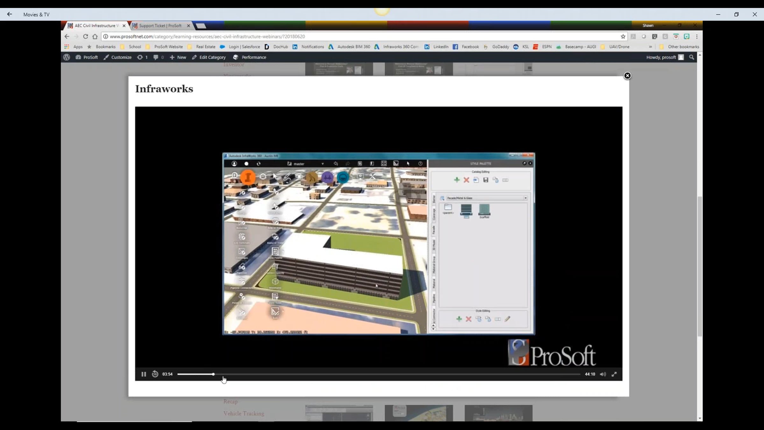Open the KSL bookmark

pyautogui.click(x=521, y=47)
